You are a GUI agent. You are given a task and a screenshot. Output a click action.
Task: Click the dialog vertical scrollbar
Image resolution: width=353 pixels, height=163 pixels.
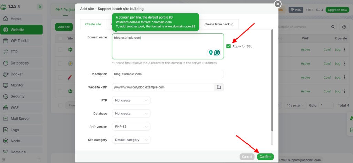(x=272, y=80)
